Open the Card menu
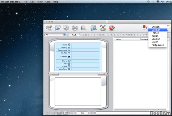Image resolution: width=172 pixels, height=116 pixels. (x=48, y=2)
